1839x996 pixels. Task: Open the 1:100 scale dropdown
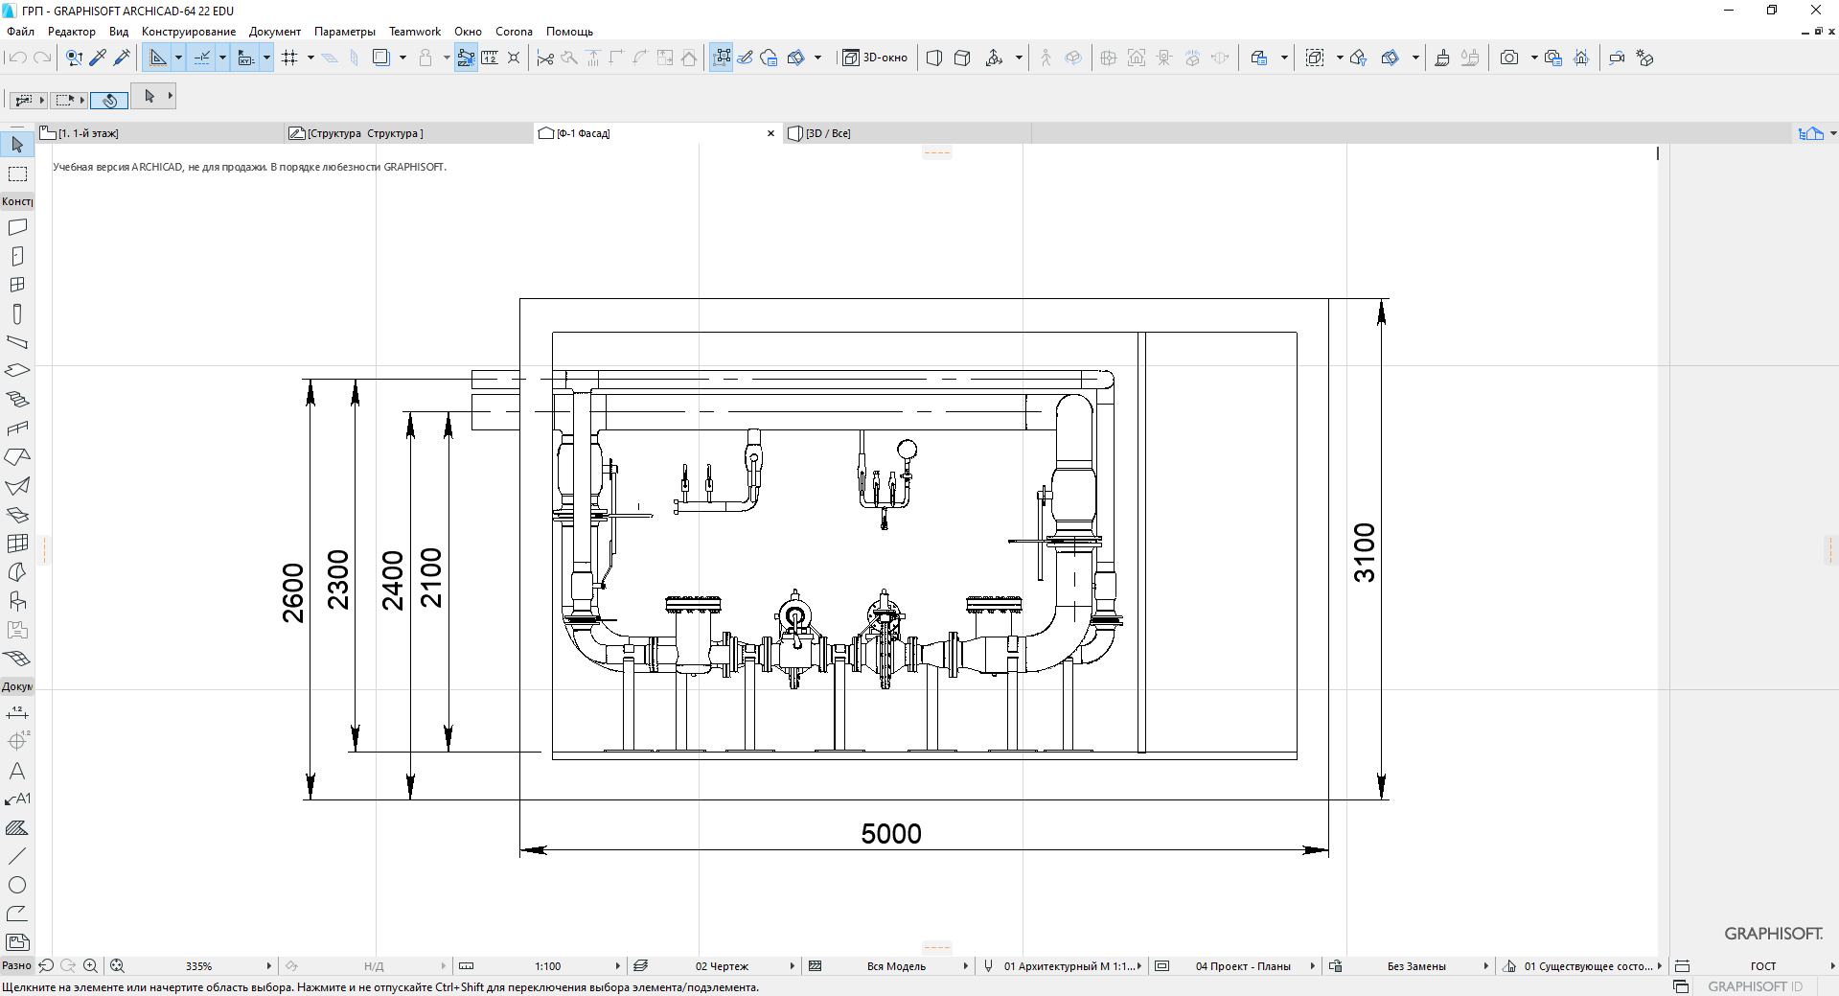tap(617, 966)
